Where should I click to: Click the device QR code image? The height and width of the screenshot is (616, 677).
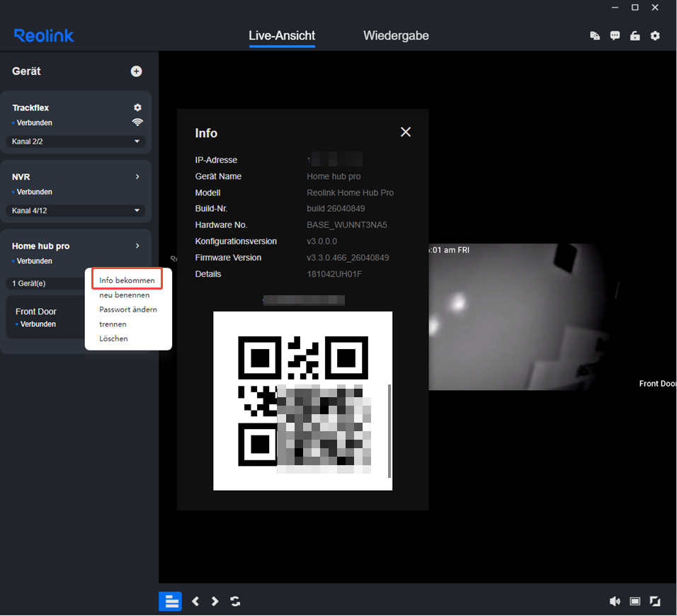(302, 401)
